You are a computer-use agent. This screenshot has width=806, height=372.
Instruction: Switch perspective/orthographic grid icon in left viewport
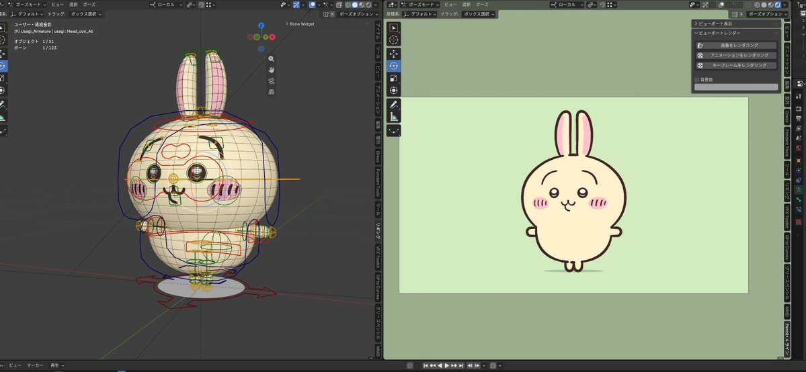(x=272, y=91)
